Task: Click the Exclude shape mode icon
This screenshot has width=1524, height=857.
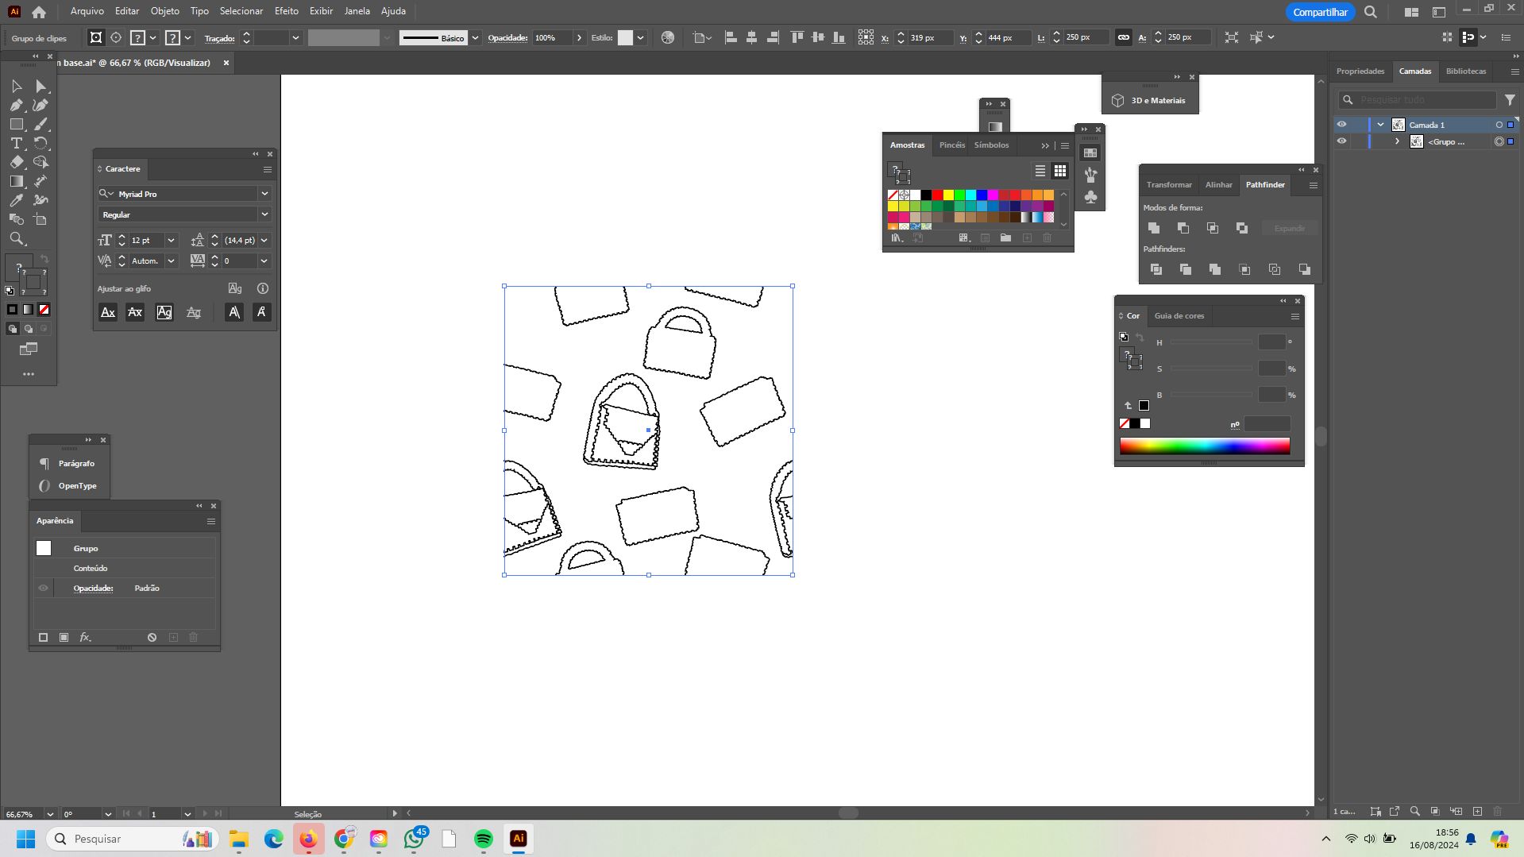Action: [1242, 228]
